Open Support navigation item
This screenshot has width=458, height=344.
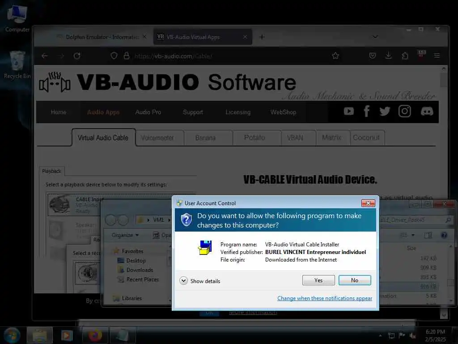193,112
